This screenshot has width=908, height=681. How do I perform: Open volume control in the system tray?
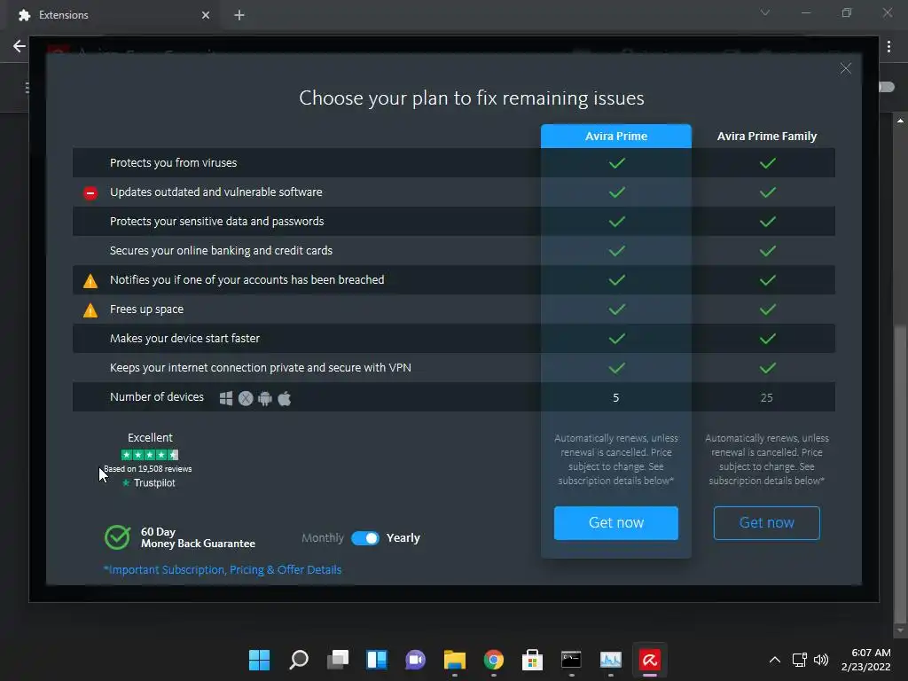pos(820,660)
